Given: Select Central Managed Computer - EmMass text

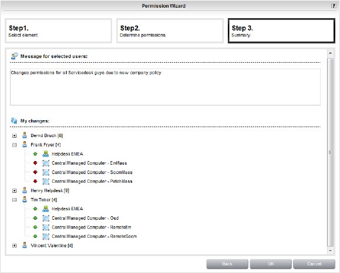Looking at the screenshot, I should (x=89, y=163).
